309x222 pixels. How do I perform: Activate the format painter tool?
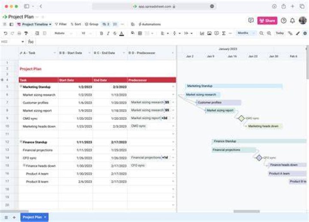click(26, 33)
